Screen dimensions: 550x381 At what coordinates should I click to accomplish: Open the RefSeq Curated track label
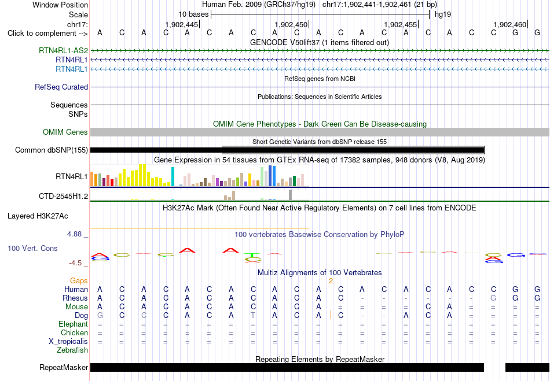[61, 87]
